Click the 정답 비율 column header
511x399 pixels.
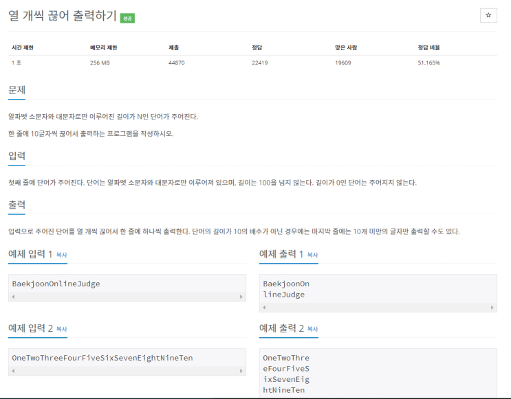(429, 47)
